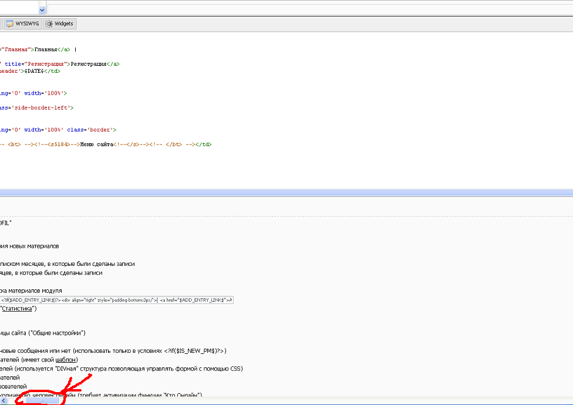Click the $ADD_ENTRY_LINK$ code input field

[116, 300]
